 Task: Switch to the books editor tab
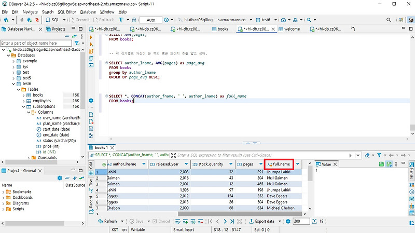click(219, 29)
